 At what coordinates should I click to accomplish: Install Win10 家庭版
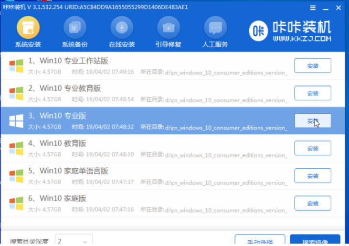point(312,203)
